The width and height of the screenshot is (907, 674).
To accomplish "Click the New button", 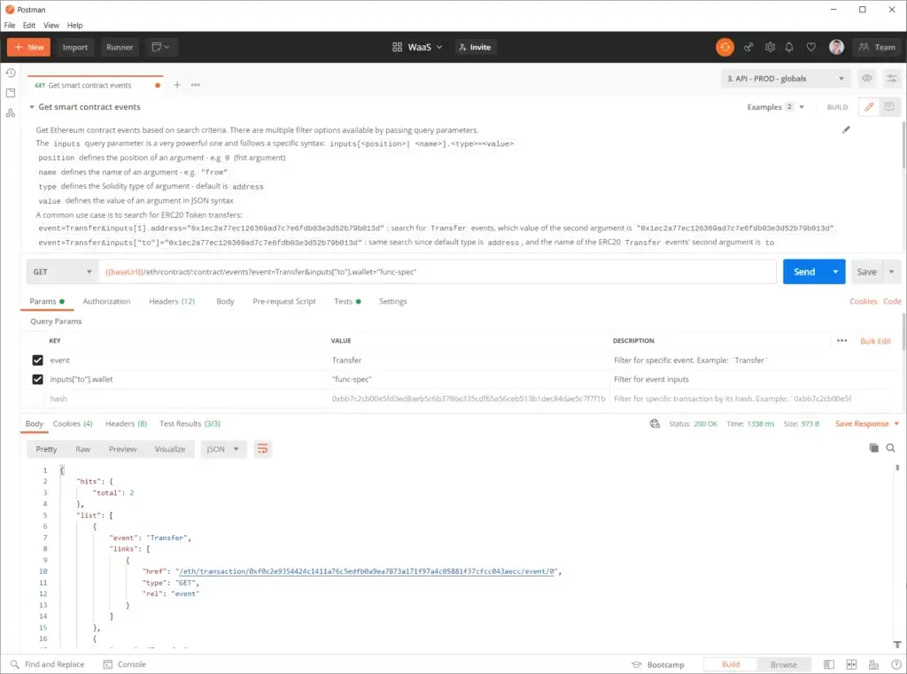I will pyautogui.click(x=29, y=48).
